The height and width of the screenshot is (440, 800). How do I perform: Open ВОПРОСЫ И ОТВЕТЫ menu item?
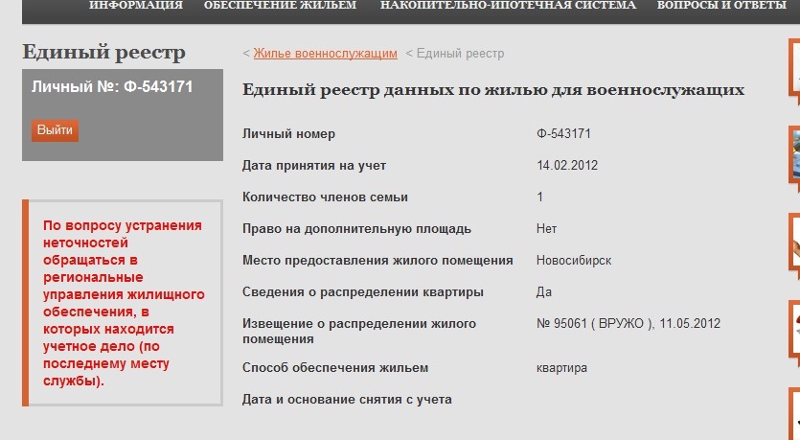(x=728, y=6)
